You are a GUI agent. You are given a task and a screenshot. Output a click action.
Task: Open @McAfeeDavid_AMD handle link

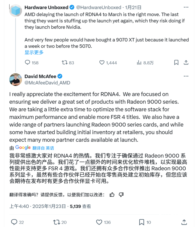[47, 83]
